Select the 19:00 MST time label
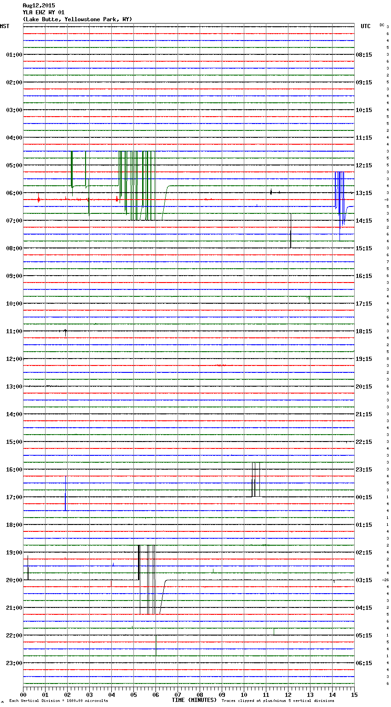 point(14,553)
